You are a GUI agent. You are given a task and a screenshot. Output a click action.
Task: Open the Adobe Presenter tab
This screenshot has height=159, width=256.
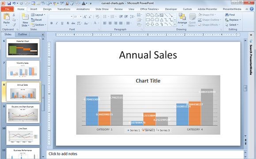[x=207, y=9]
